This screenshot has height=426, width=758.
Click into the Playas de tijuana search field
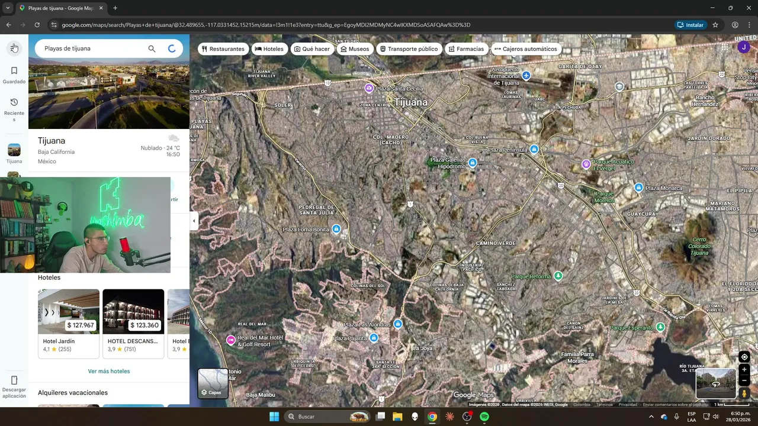[92, 49]
